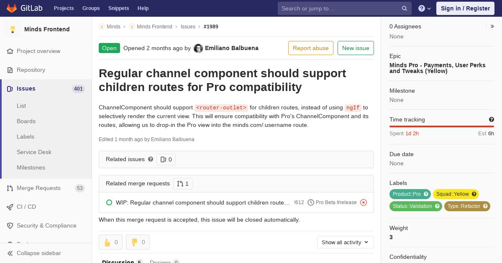The image size is (502, 263).
Task: Click the Pro Beta #release milestone
Action: click(332, 202)
